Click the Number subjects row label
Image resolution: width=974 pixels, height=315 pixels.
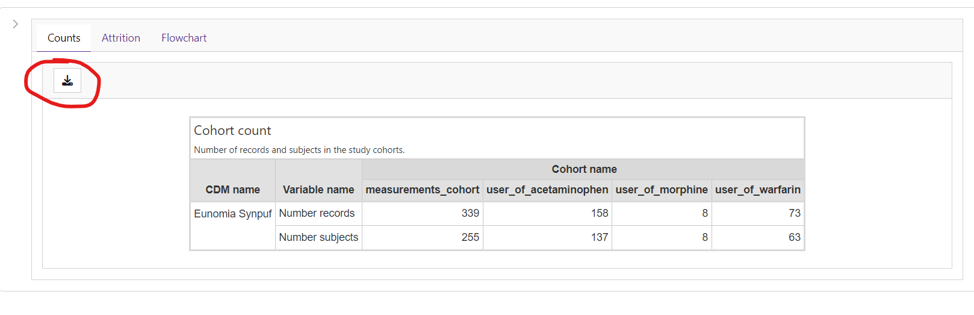pos(318,237)
